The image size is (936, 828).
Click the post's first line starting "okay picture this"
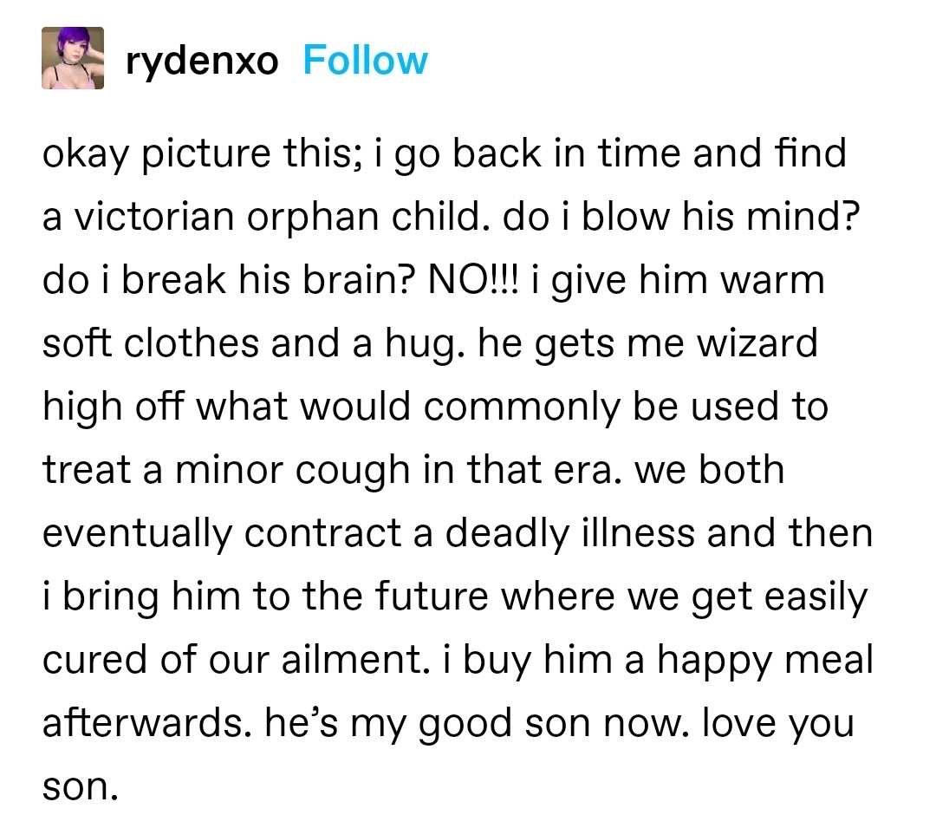click(444, 153)
